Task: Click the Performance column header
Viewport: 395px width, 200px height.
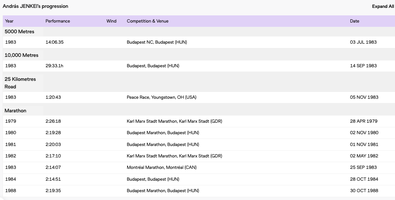Action: pyautogui.click(x=57, y=21)
